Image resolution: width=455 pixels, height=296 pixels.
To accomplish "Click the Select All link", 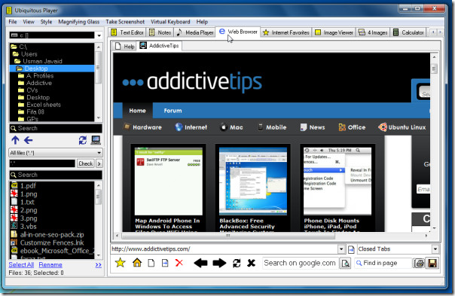I will pos(21,264).
